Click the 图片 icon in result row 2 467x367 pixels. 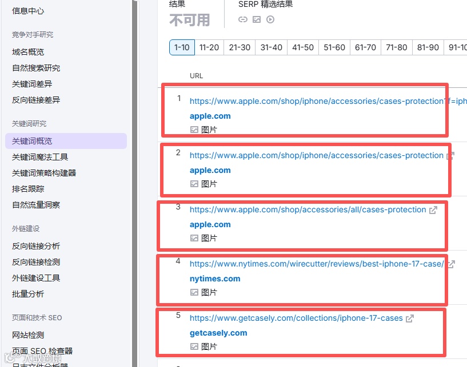194,184
